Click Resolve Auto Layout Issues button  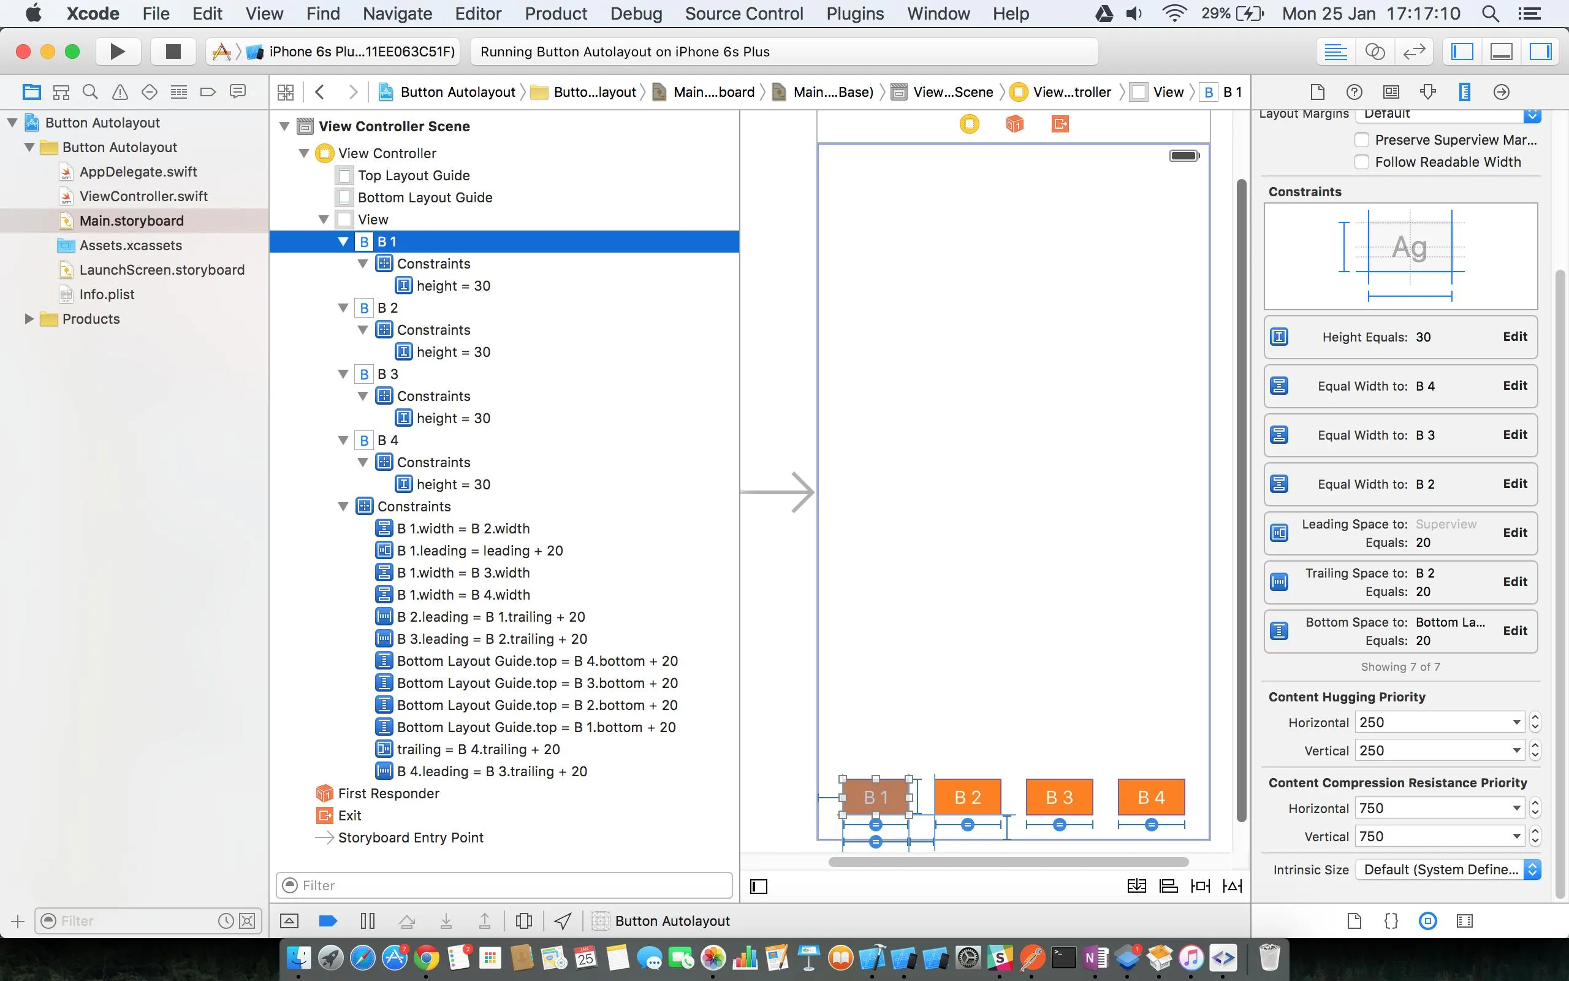pos(1232,885)
